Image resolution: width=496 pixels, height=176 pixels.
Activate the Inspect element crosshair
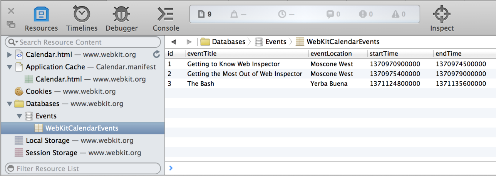(x=442, y=19)
